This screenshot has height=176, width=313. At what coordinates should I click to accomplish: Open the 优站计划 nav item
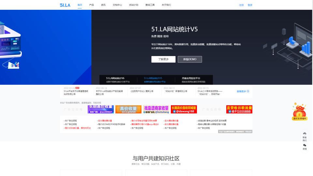134,5
